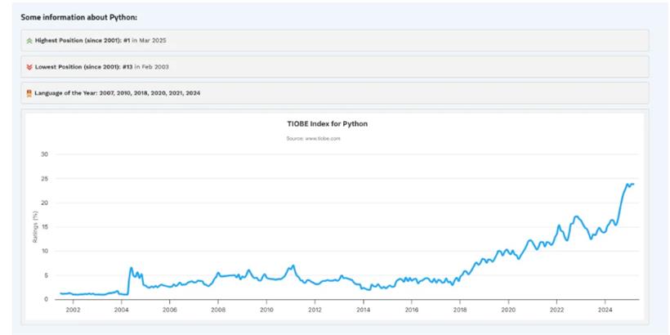Click the 'Ratings (%)' axis label
This screenshot has width=670, height=335.
[x=35, y=227]
